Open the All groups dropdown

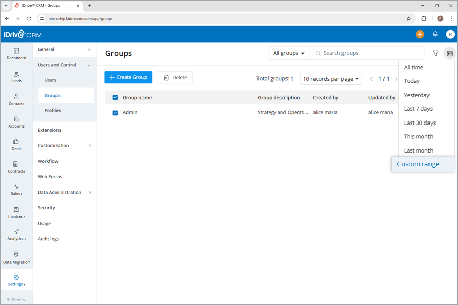[x=288, y=53]
